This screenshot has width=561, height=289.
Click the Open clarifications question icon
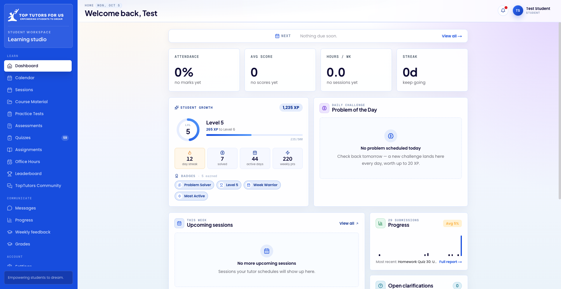tap(381, 286)
